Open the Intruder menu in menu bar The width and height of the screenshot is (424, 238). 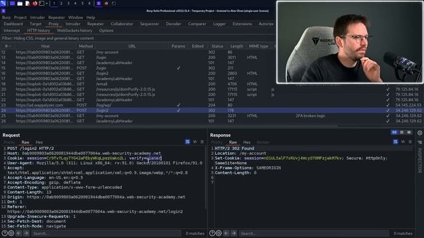coord(37,18)
